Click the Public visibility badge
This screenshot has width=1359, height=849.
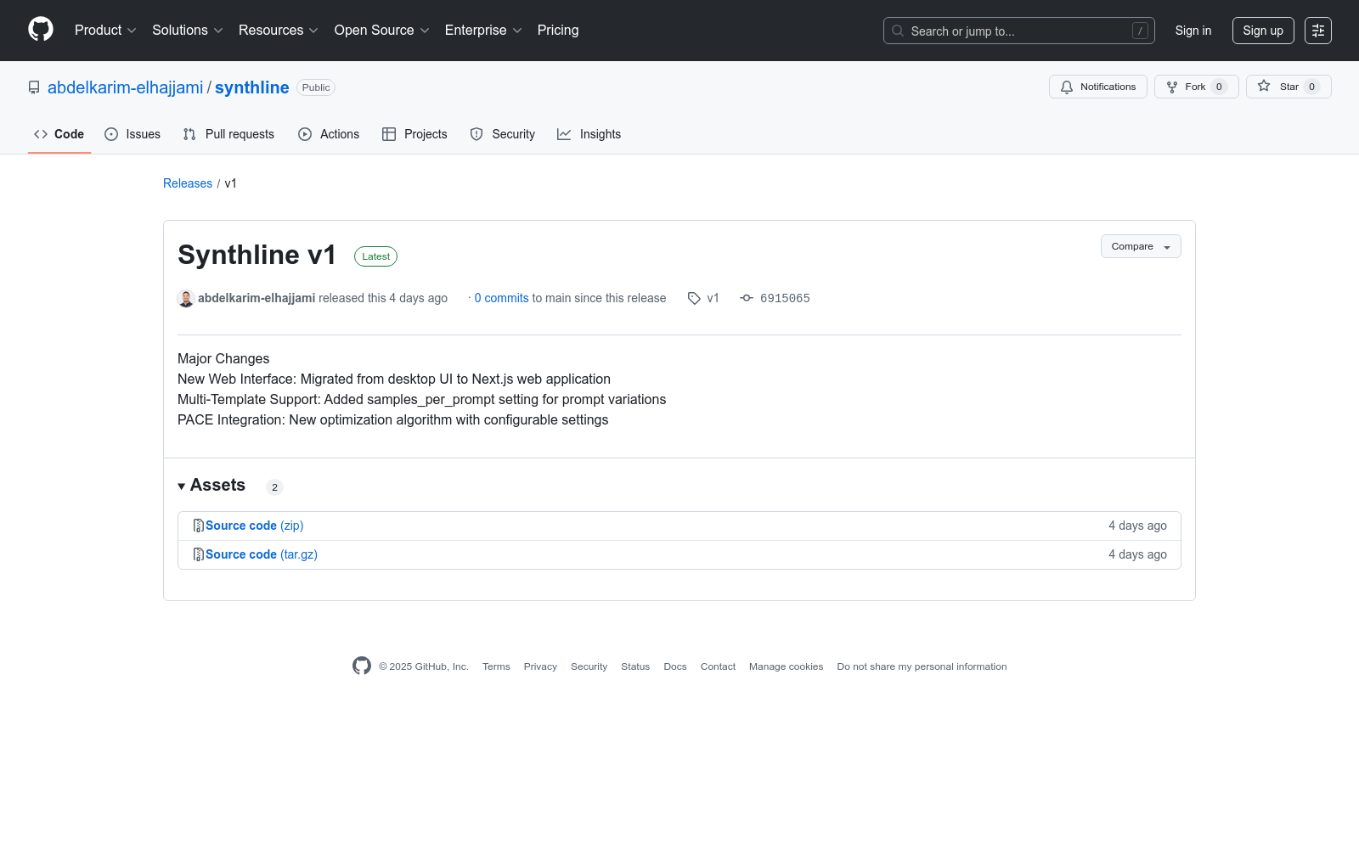(316, 87)
